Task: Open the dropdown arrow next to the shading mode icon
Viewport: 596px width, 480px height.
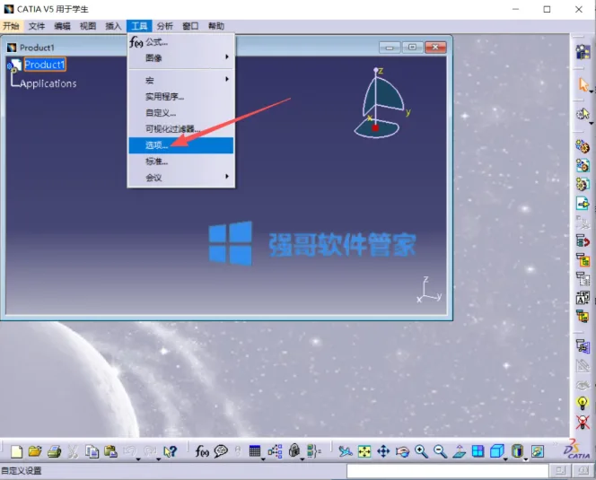Action: click(526, 459)
